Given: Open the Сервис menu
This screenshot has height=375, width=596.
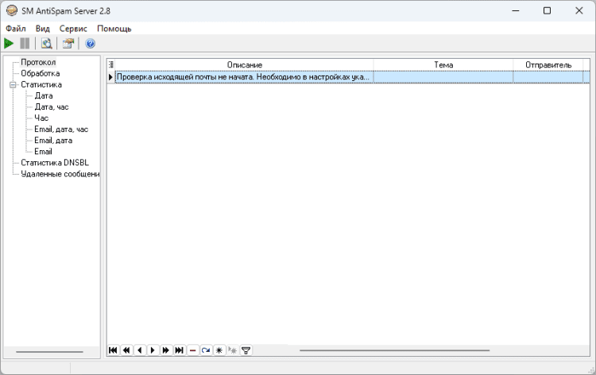Looking at the screenshot, I should 73,29.
